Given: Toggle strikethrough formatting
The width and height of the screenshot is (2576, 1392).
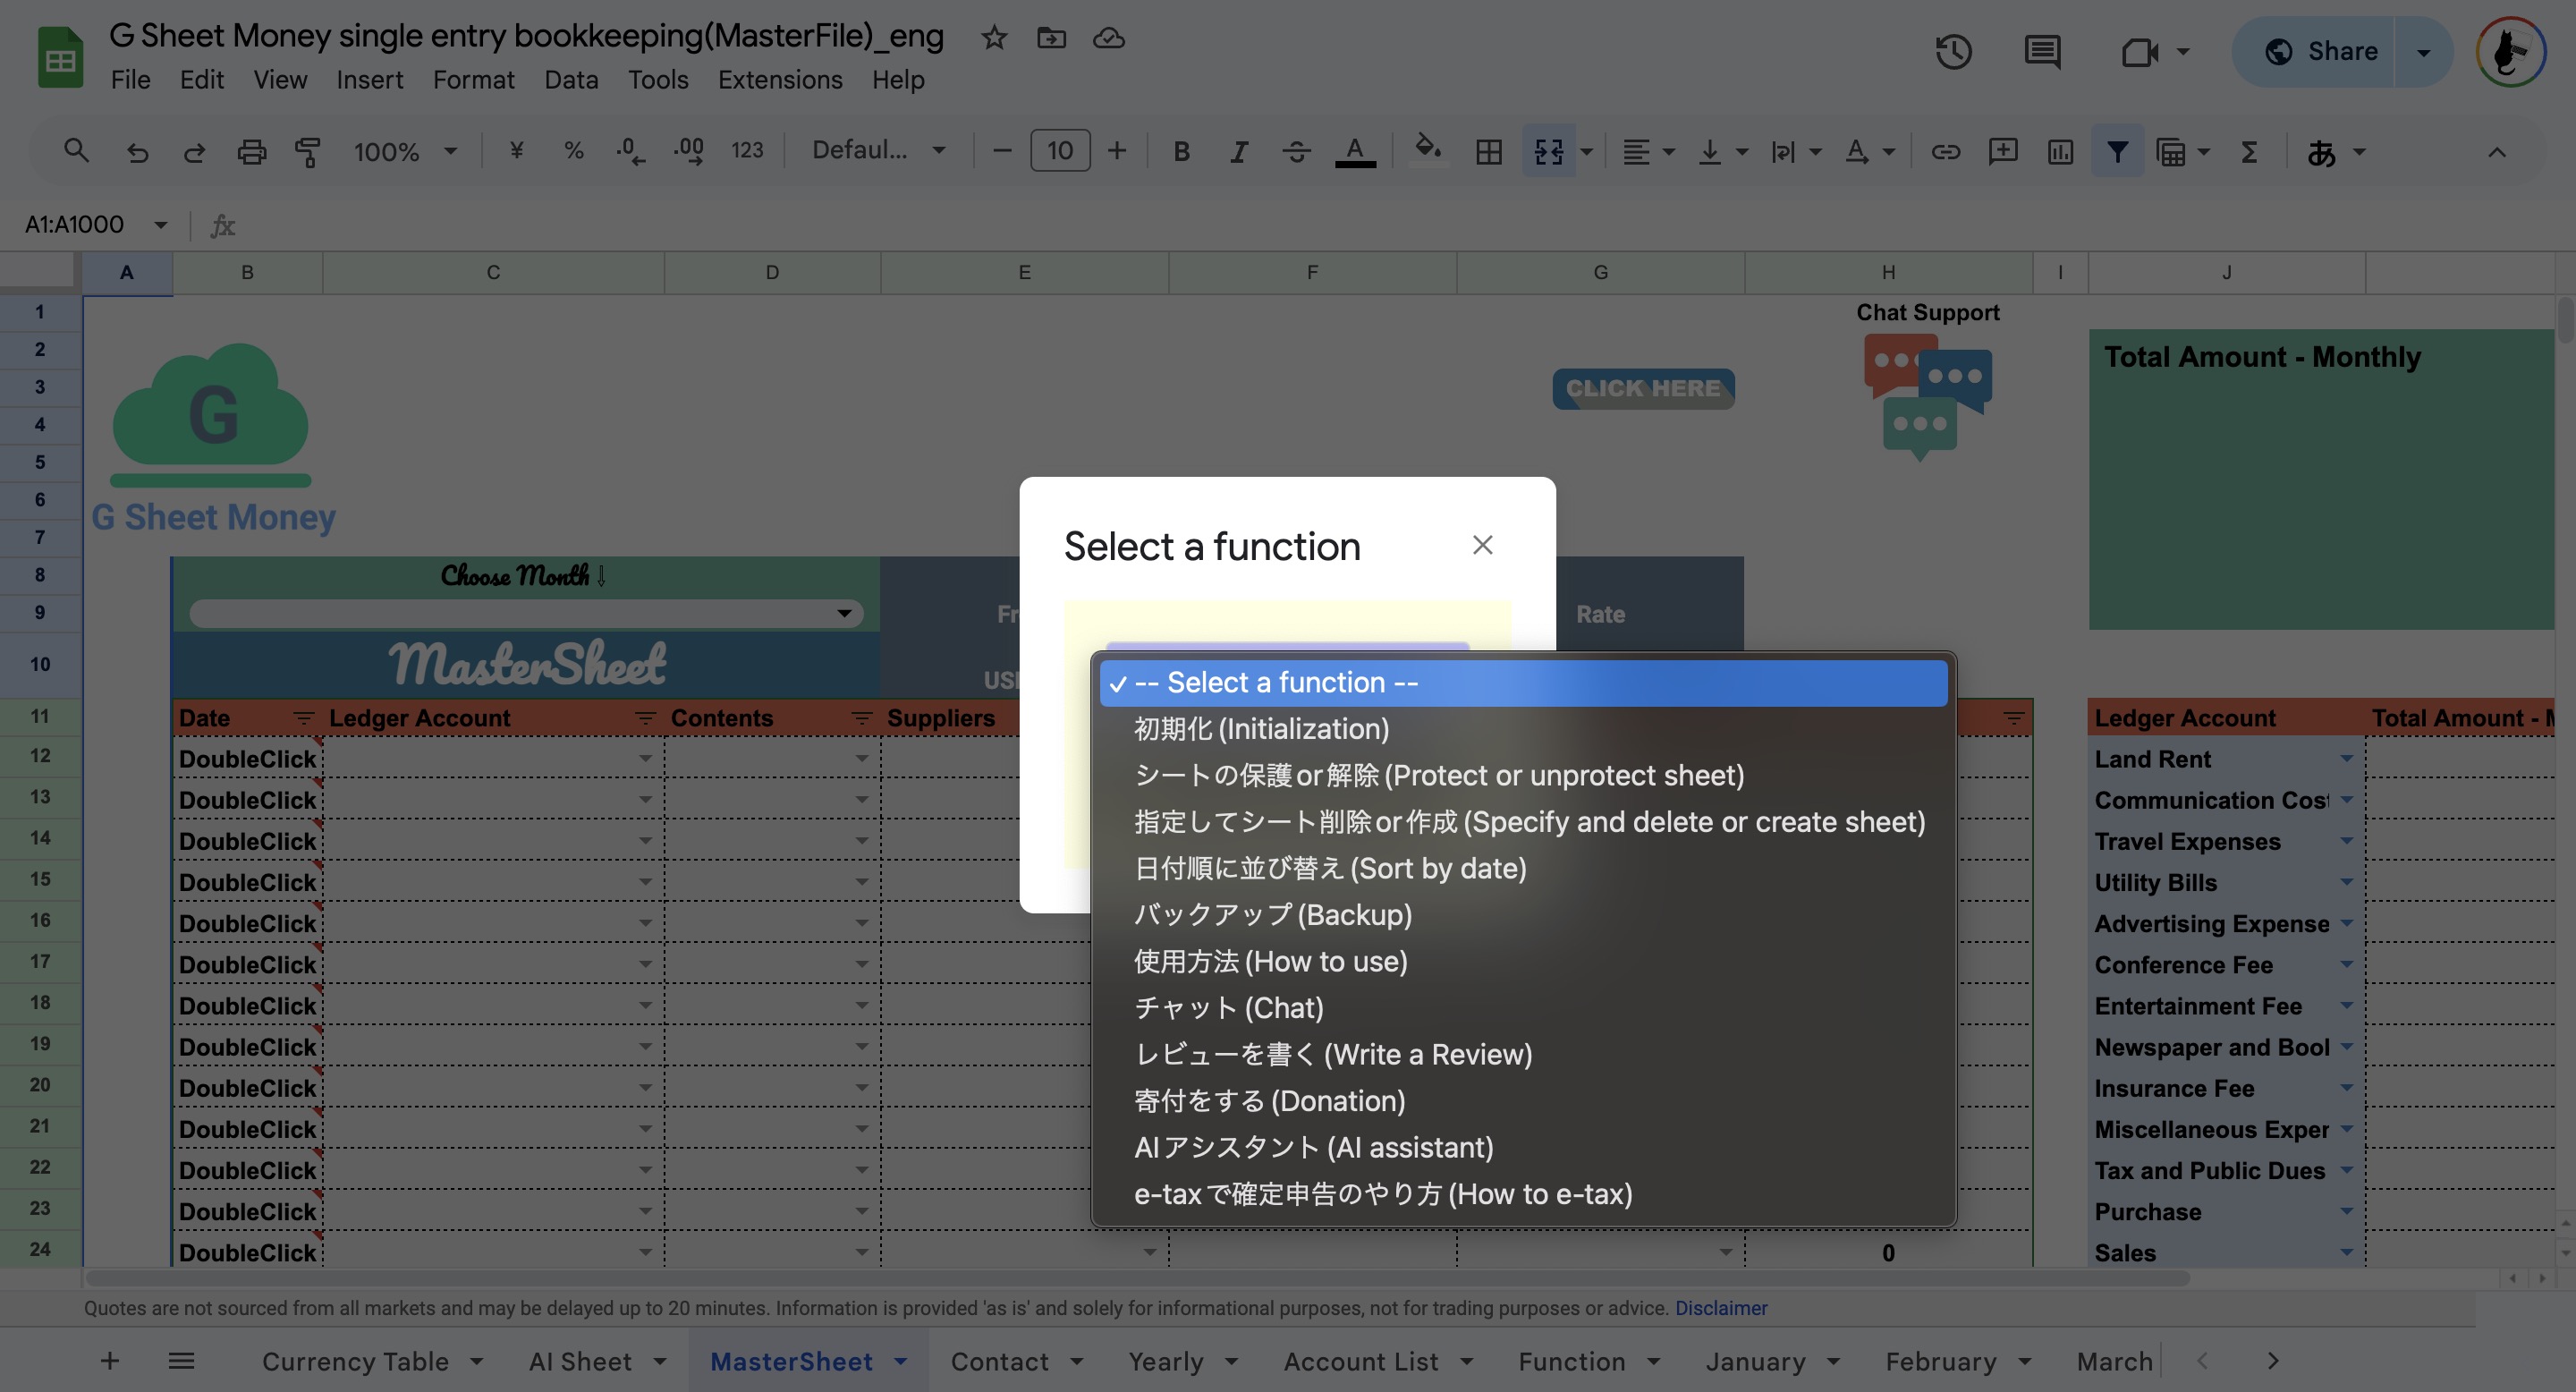Looking at the screenshot, I should pyautogui.click(x=1296, y=152).
